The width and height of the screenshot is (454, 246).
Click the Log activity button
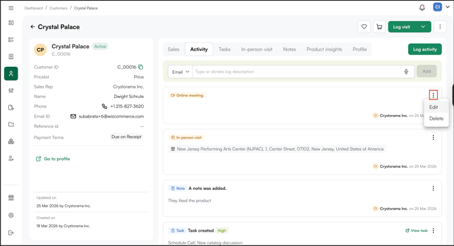click(425, 49)
